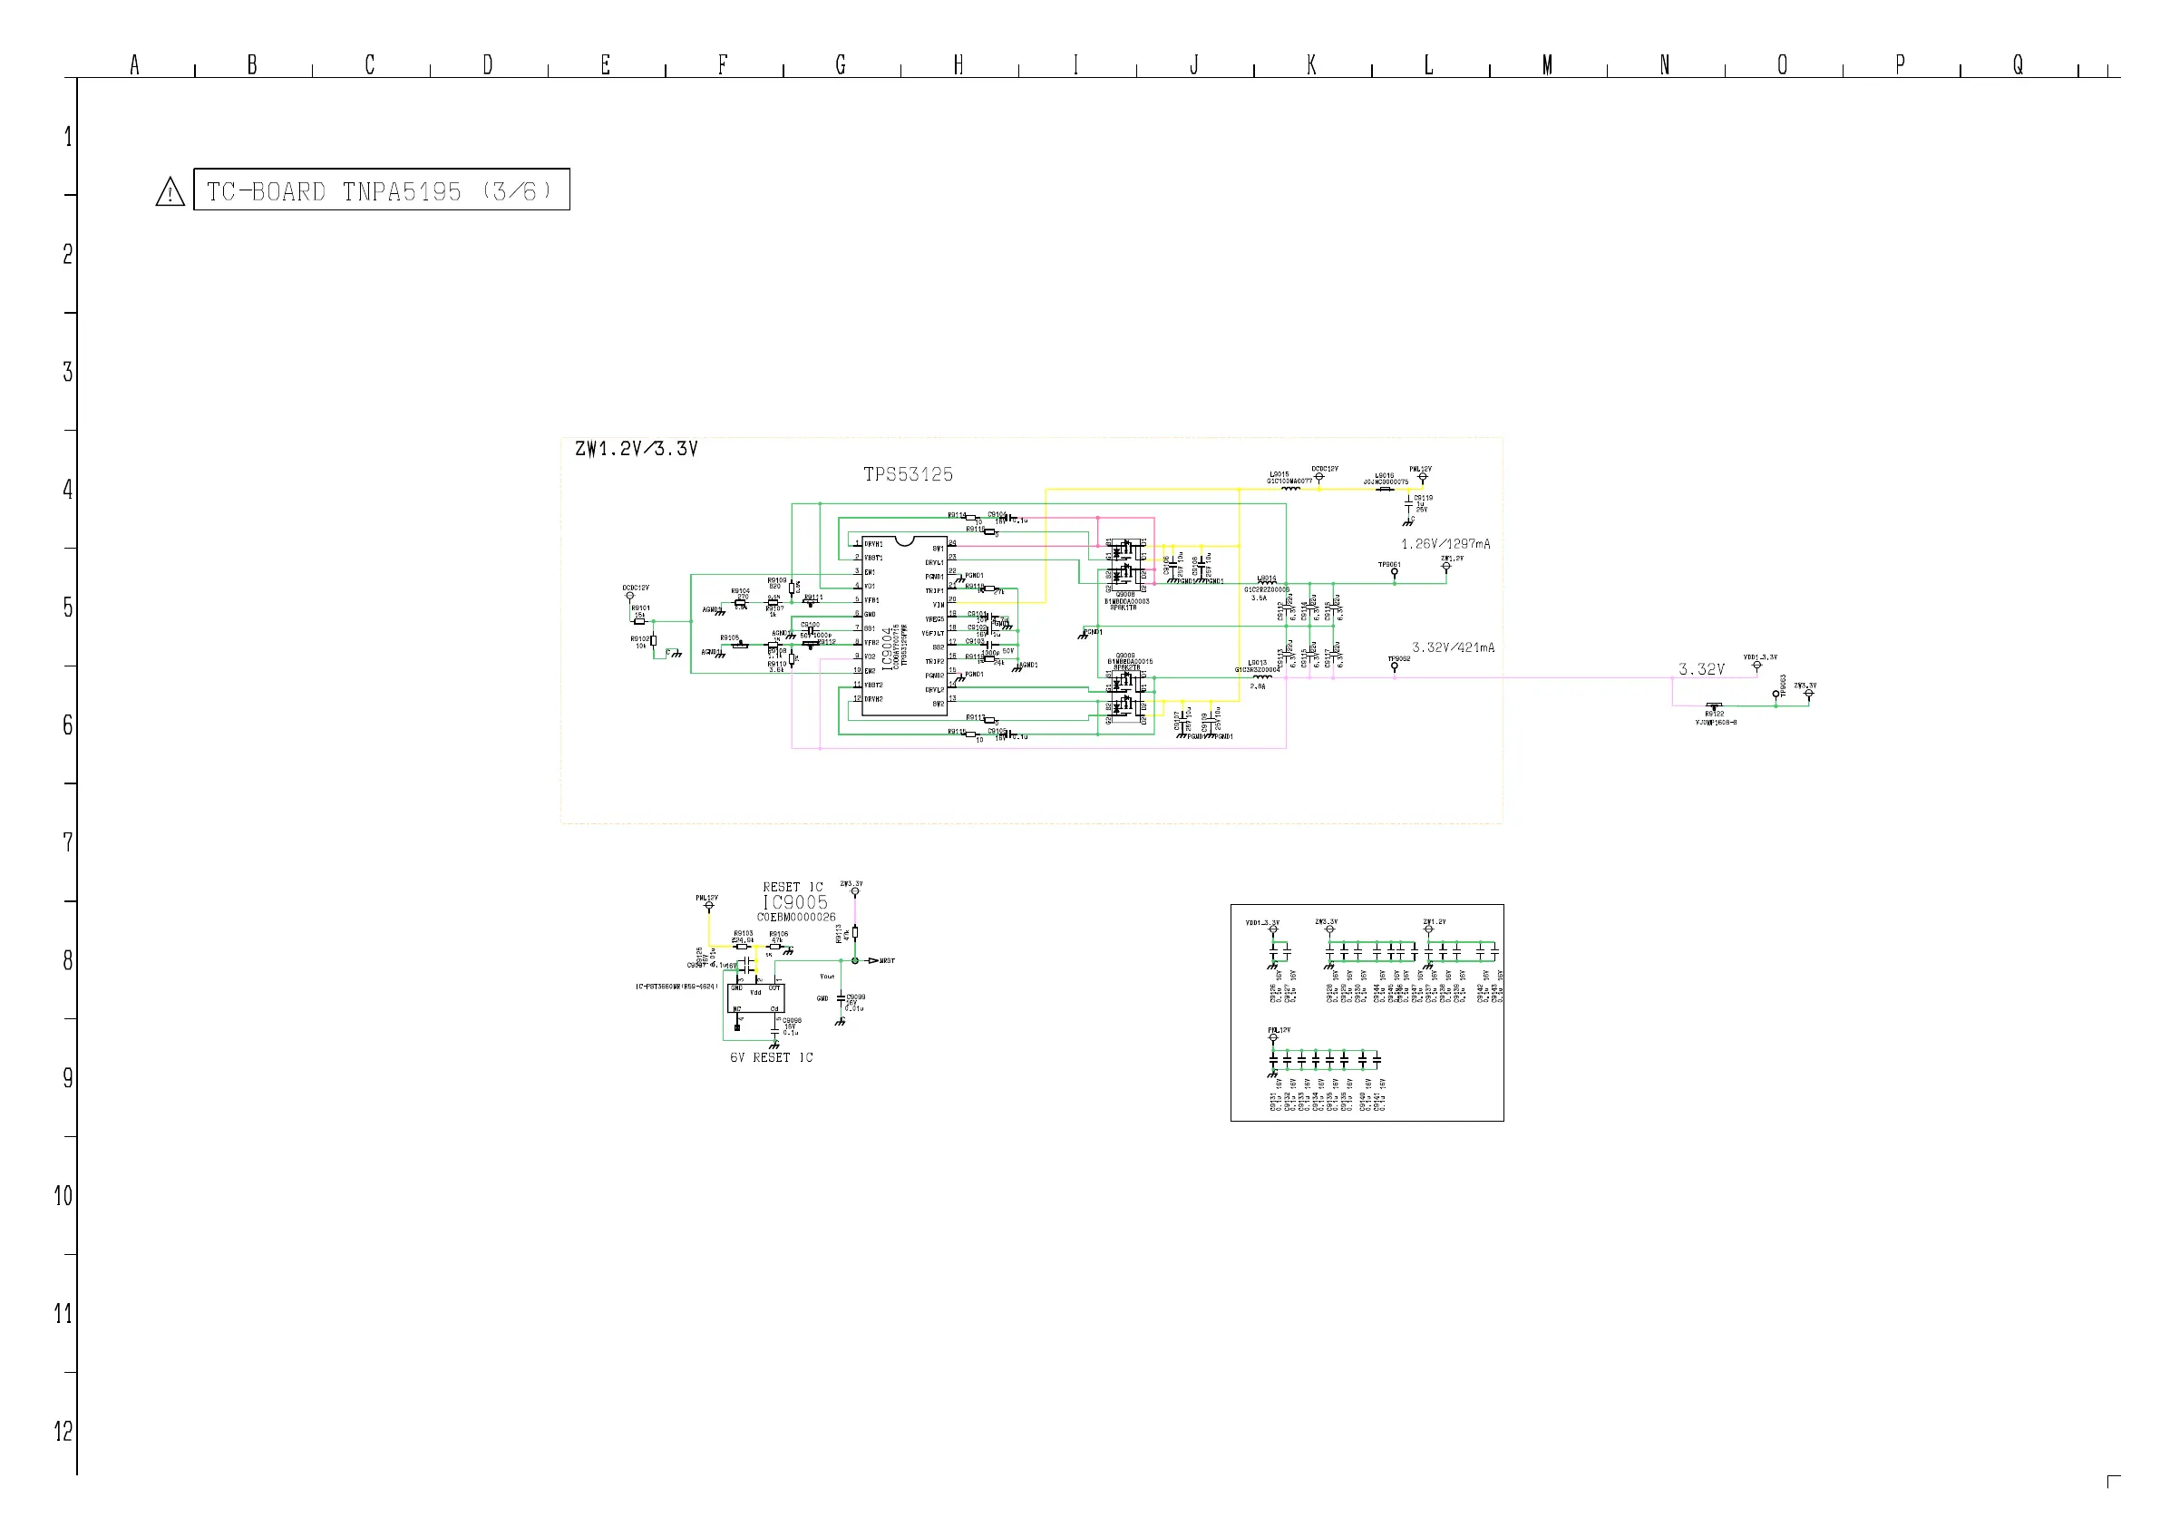This screenshot has width=2160, height=1527.
Task: Click the 6V RESET IC caption
Action: [772, 1057]
